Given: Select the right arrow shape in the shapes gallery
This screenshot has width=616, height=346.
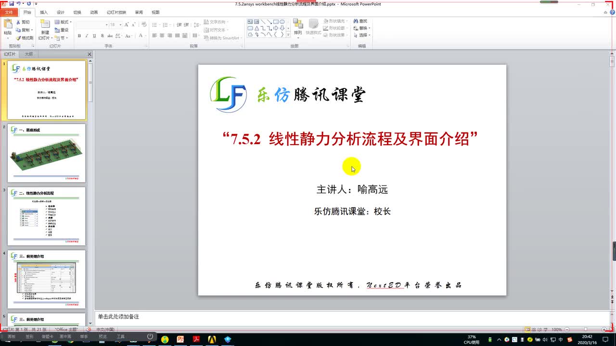Looking at the screenshot, I should pyautogui.click(x=276, y=28).
